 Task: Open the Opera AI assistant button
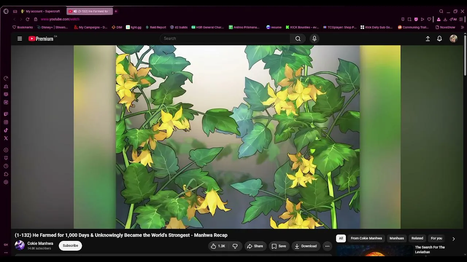tap(453, 19)
